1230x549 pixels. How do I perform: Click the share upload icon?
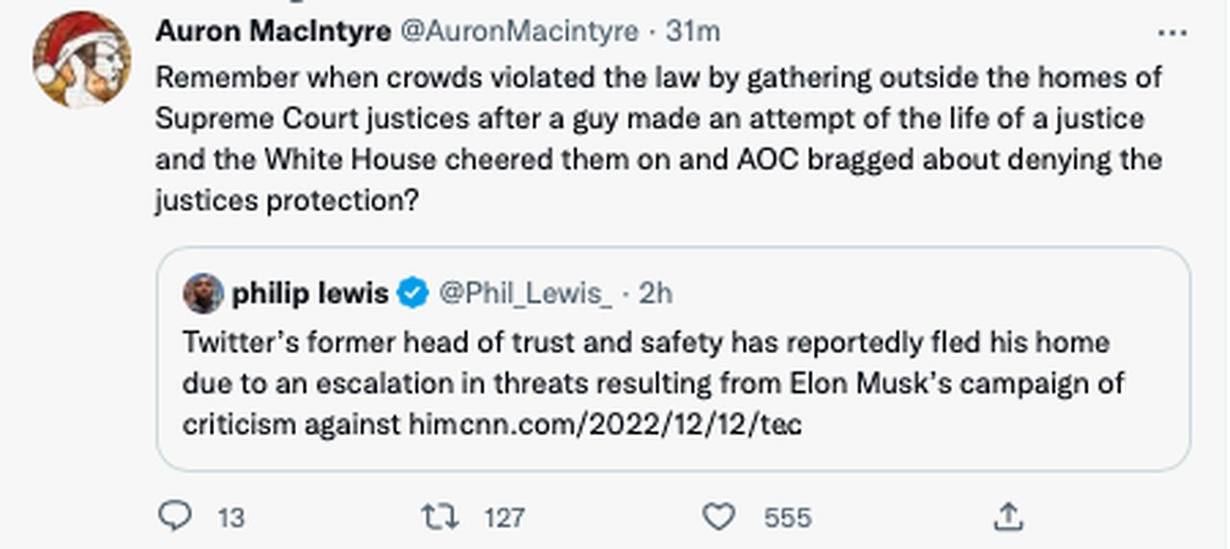point(1007,518)
